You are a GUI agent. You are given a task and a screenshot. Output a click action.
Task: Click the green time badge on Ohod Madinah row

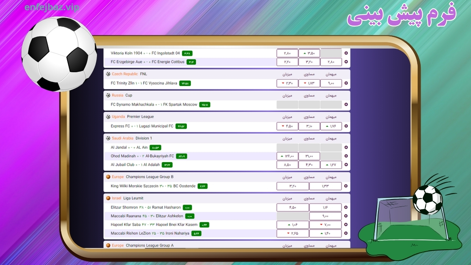[x=181, y=155]
